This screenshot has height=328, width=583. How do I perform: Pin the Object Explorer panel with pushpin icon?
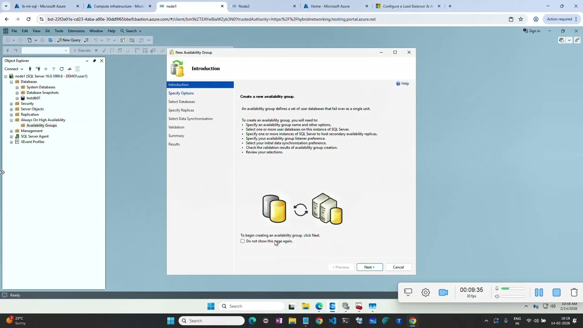(94, 61)
